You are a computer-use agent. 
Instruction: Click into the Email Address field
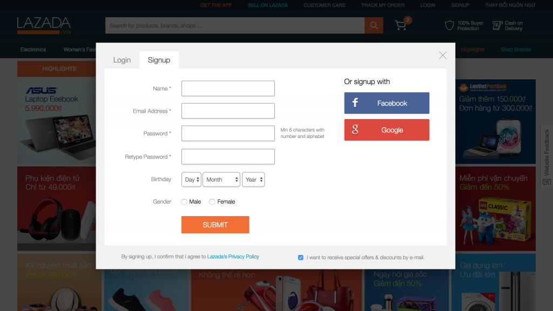pos(228,111)
